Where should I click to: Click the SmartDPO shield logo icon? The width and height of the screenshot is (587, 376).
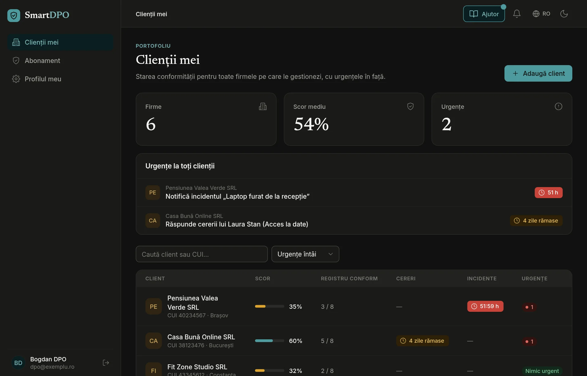click(x=14, y=15)
